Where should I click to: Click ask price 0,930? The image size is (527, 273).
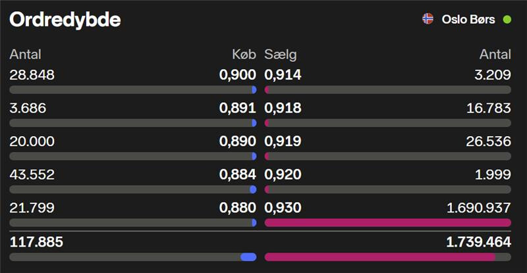pyautogui.click(x=283, y=208)
